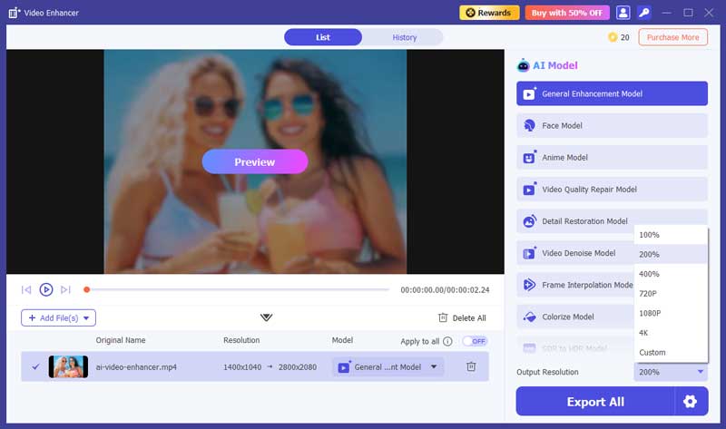Click the Purchase More button
This screenshot has height=429, width=726.
(672, 37)
